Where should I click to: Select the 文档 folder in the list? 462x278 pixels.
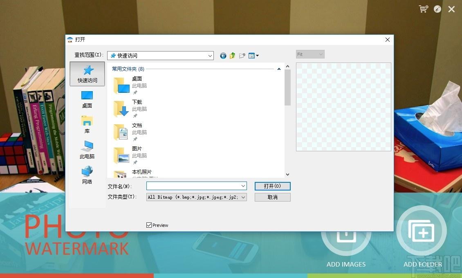130,132
